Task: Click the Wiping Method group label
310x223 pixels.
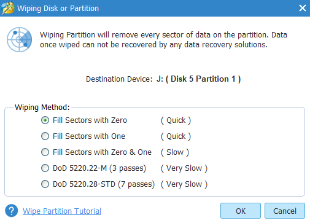Action: coord(42,108)
